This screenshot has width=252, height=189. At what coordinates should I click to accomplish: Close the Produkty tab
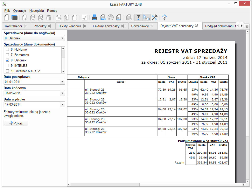point(50,26)
